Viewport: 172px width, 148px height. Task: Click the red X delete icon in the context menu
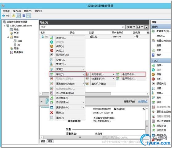(52, 112)
